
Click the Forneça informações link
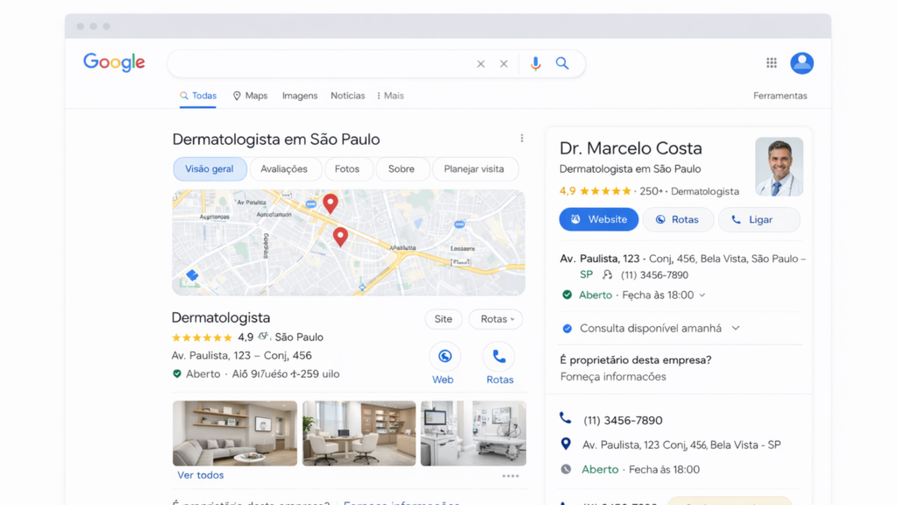coord(613,377)
